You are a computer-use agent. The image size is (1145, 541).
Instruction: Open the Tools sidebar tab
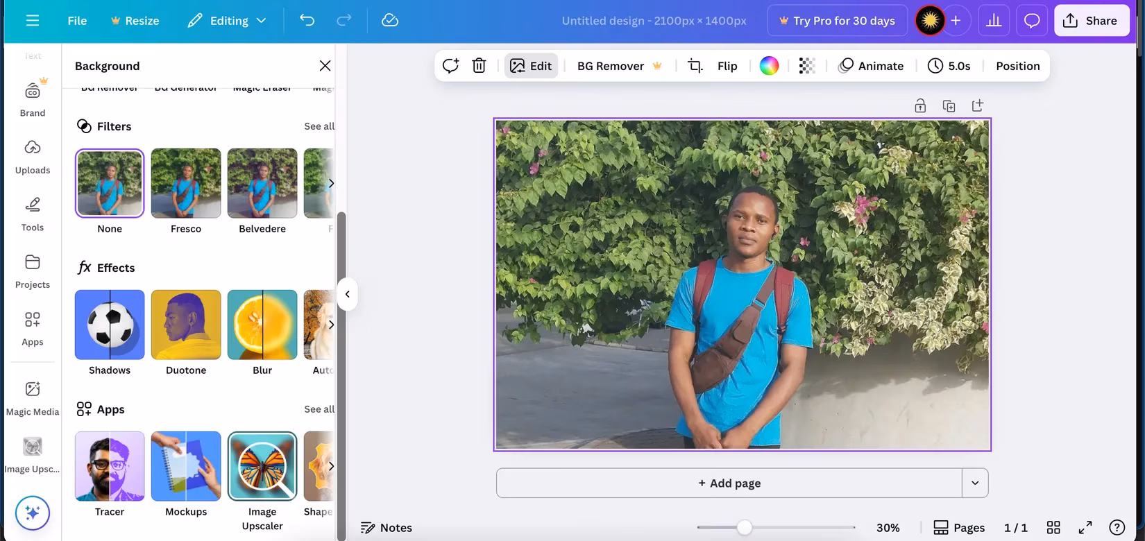[33, 214]
